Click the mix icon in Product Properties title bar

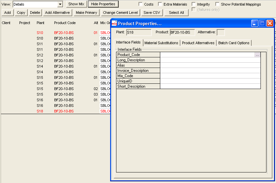pos(114,23)
